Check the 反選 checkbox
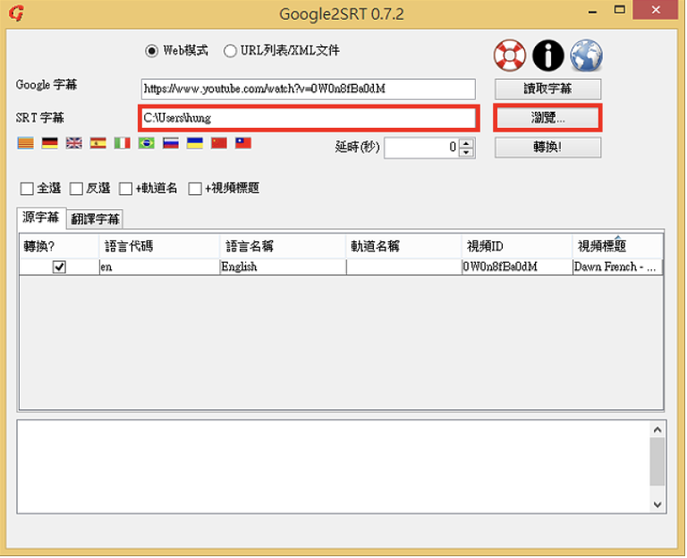 (x=76, y=189)
